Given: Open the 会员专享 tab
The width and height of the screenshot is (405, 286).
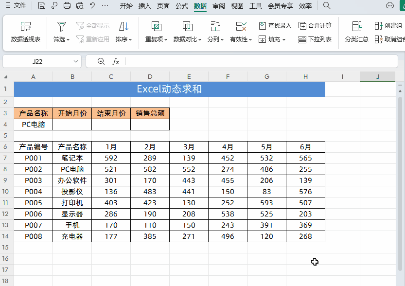Looking at the screenshot, I should [x=280, y=6].
